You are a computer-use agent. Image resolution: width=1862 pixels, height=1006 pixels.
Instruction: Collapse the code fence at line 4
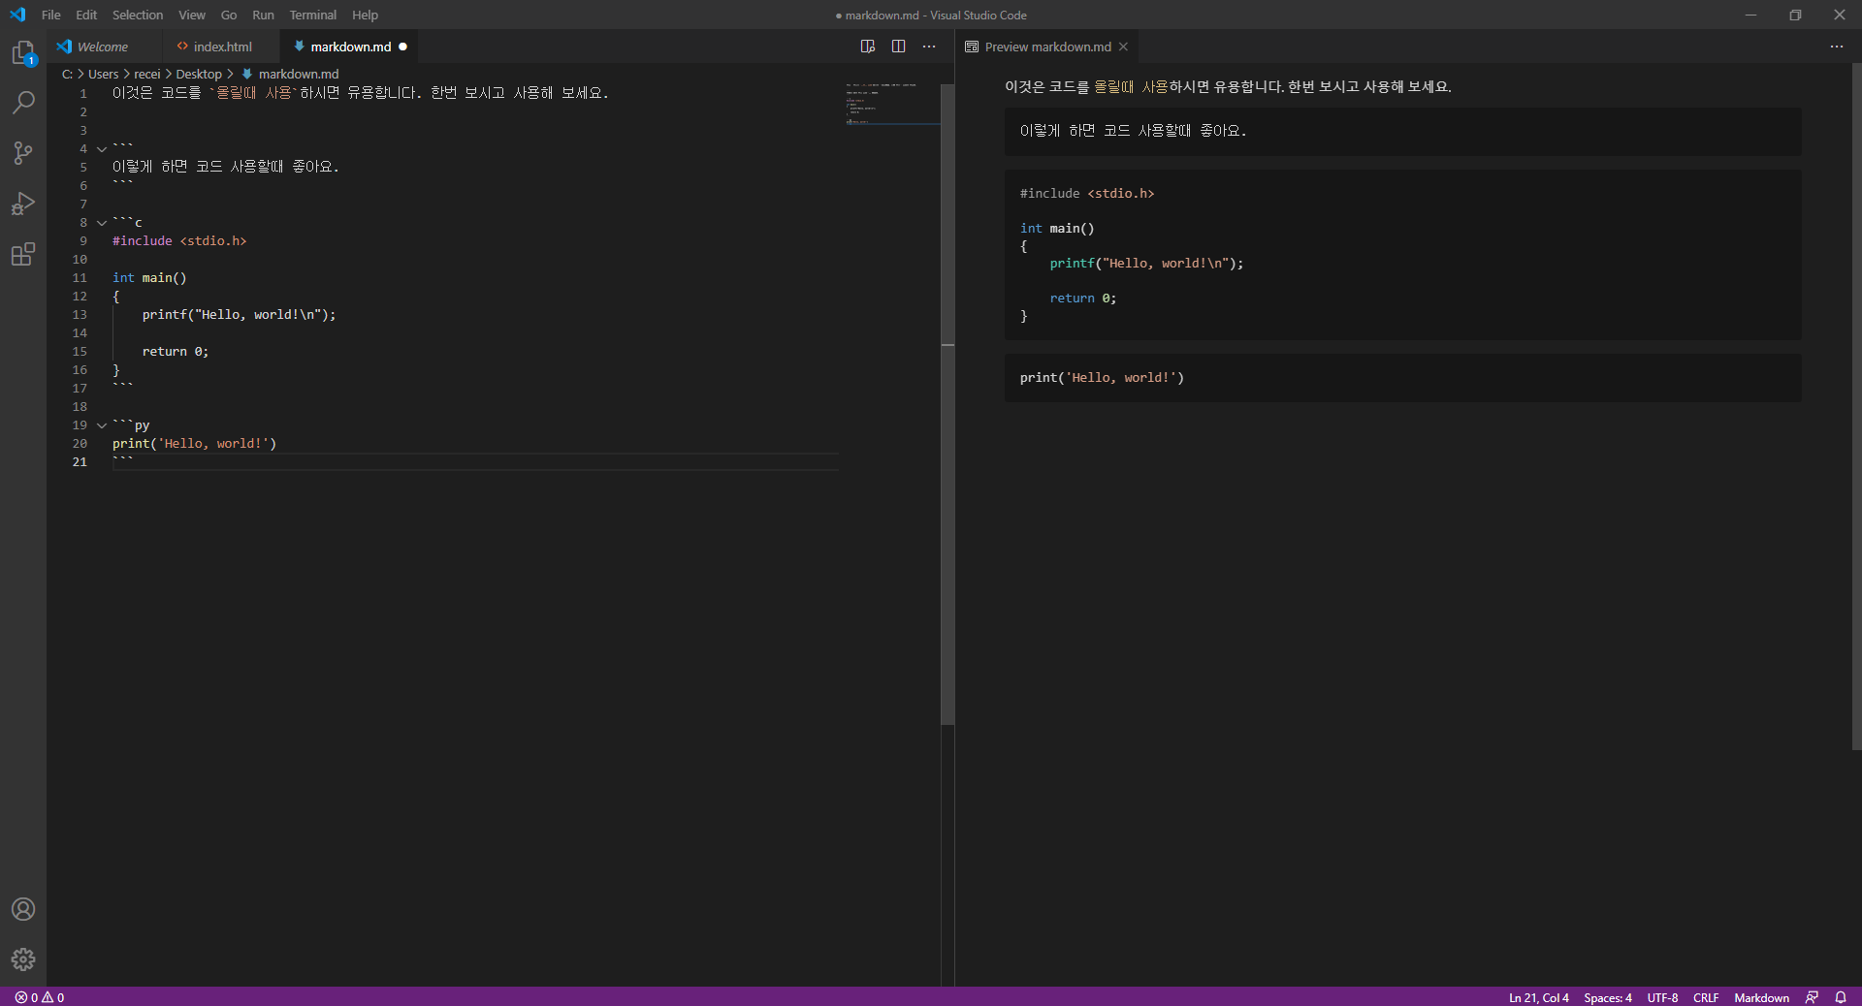pos(102,149)
